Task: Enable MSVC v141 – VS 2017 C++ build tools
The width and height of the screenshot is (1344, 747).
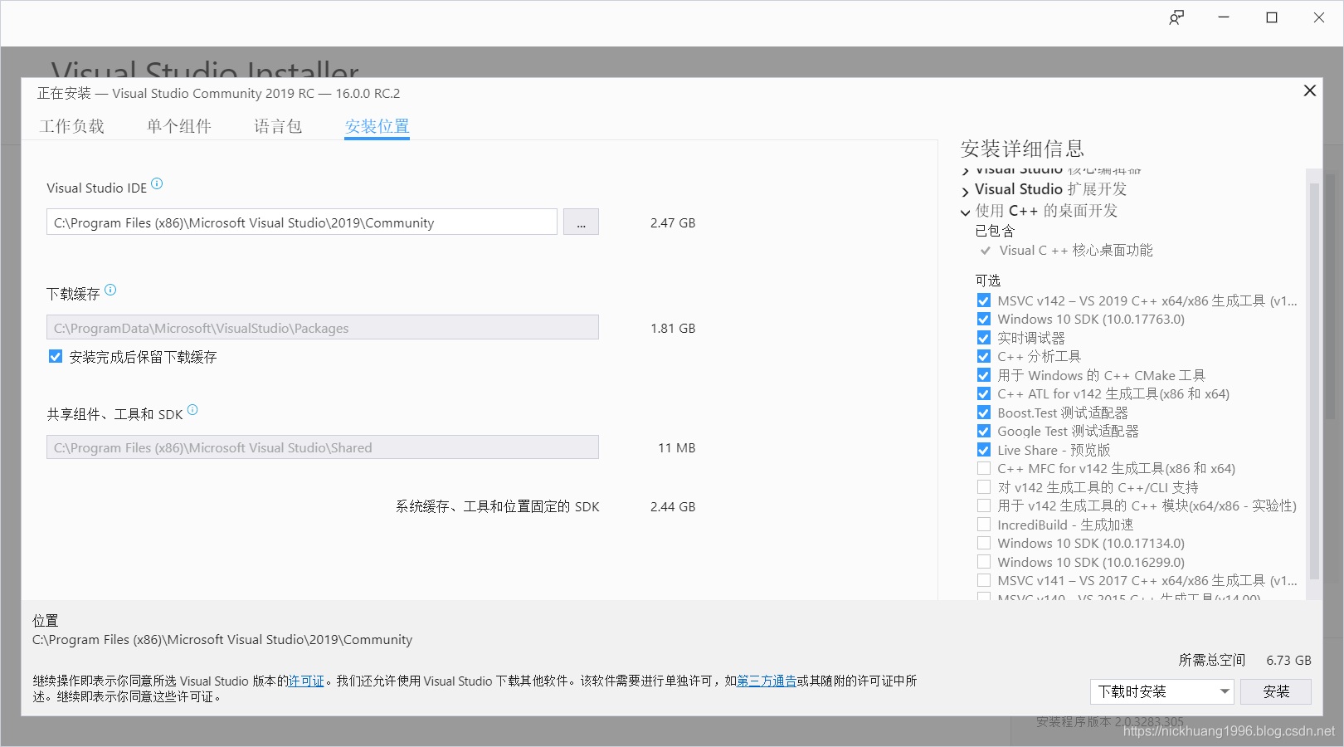Action: pyautogui.click(x=984, y=580)
